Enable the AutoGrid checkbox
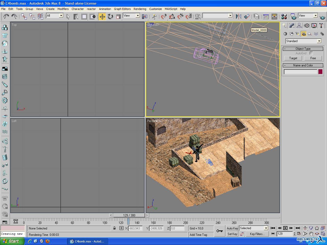327x245 pixels. pos(311,53)
